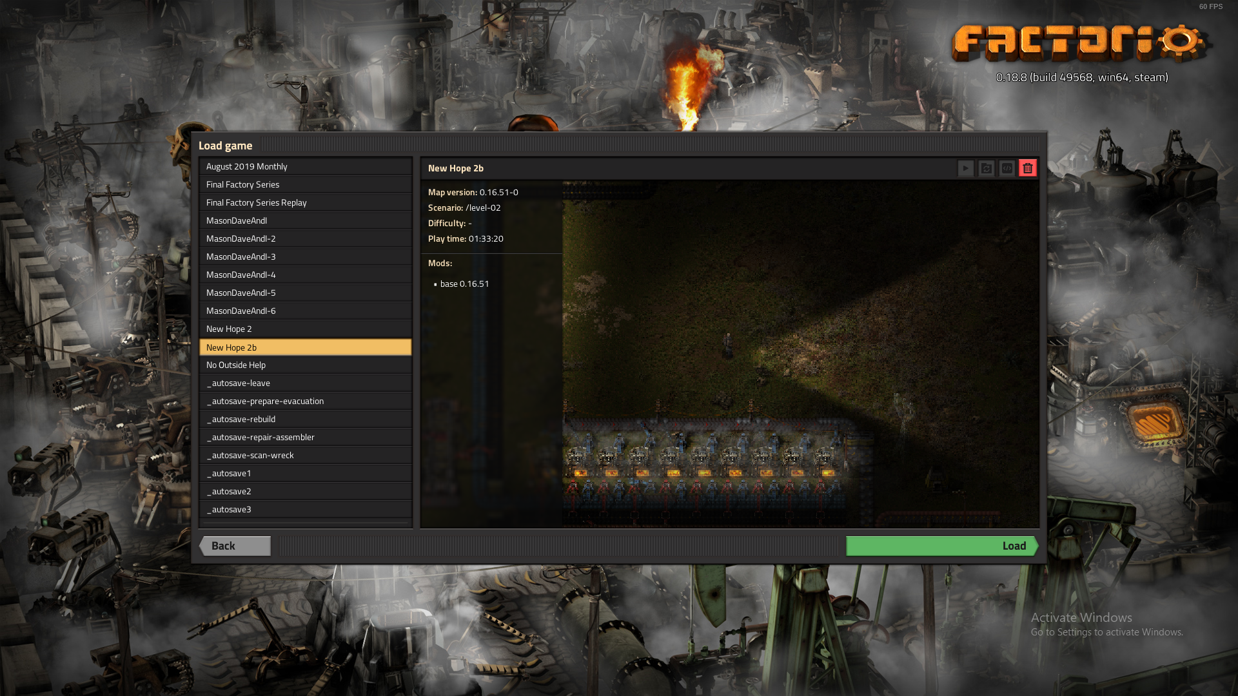Viewport: 1238px width, 696px height.
Task: Click the replay play icon for New Hope 2b
Action: pyautogui.click(x=965, y=168)
